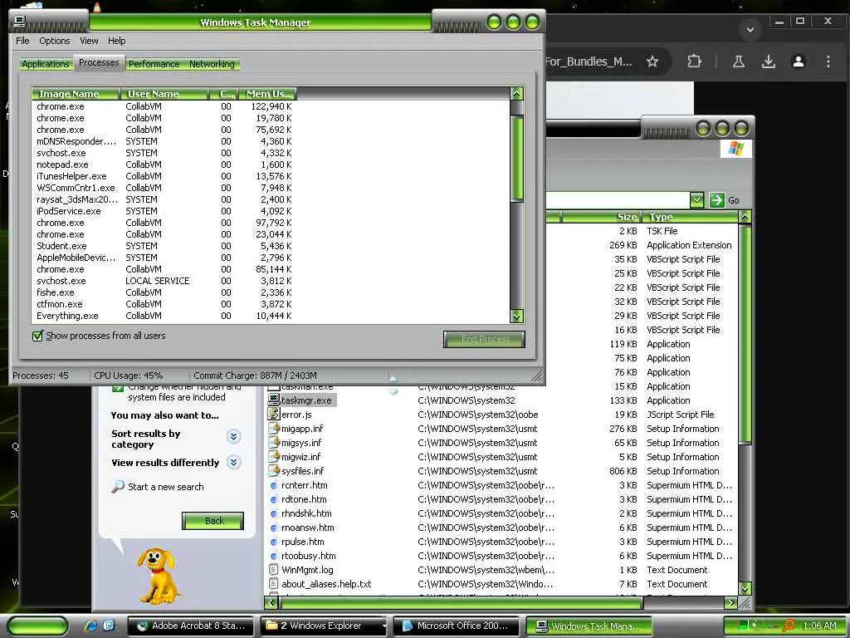Sort processes by Mem Usage column
Viewport: 850px width, 638px height.
pos(267,94)
